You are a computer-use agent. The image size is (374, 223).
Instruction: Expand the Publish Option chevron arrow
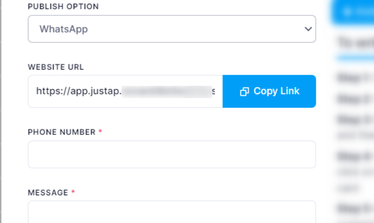click(308, 29)
